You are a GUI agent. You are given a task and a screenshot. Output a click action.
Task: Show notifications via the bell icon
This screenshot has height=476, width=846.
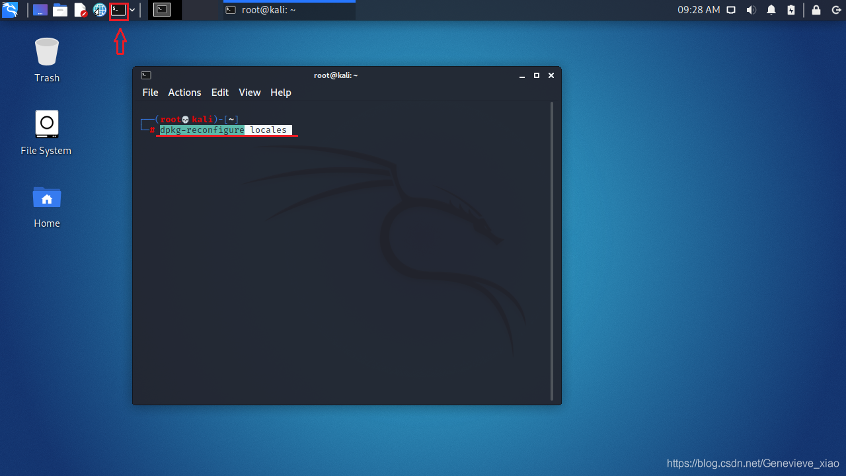click(771, 10)
